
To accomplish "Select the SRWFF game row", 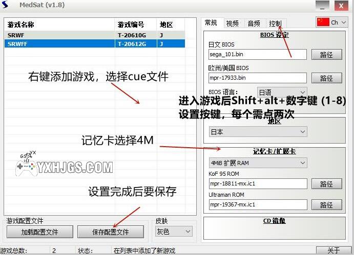I will tap(94, 44).
